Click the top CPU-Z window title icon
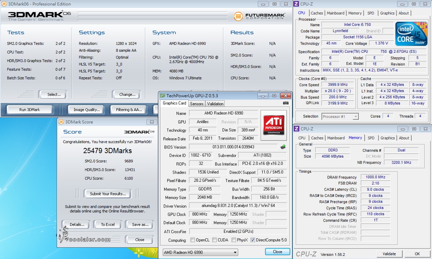Image resolution: width=432 pixels, height=259 pixels. click(x=296, y=4)
